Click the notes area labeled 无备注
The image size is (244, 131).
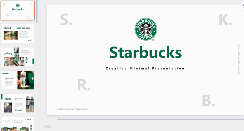(48, 126)
